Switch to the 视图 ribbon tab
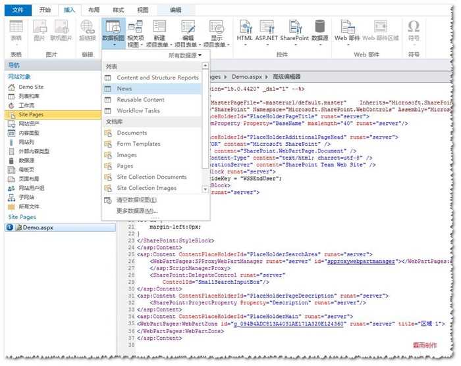This screenshot has width=461, height=366. coord(143,10)
